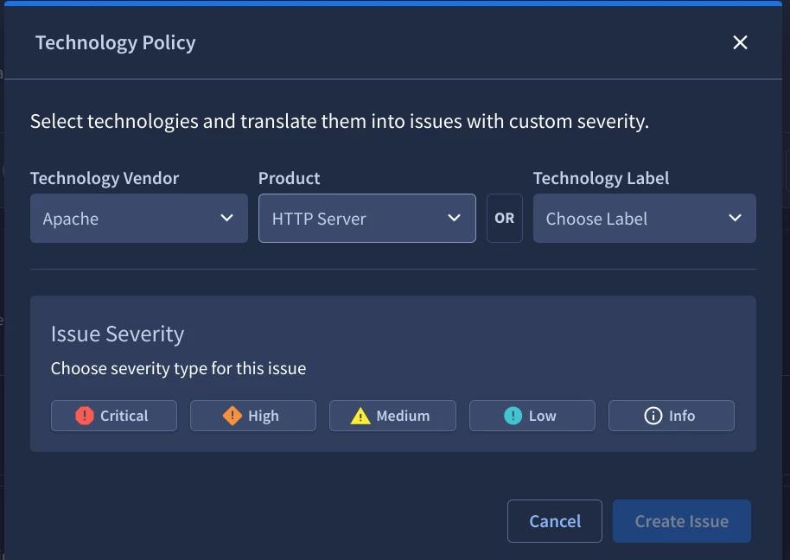This screenshot has height=560, width=790.
Task: Click the red Critical severity icon
Action: pyautogui.click(x=85, y=416)
